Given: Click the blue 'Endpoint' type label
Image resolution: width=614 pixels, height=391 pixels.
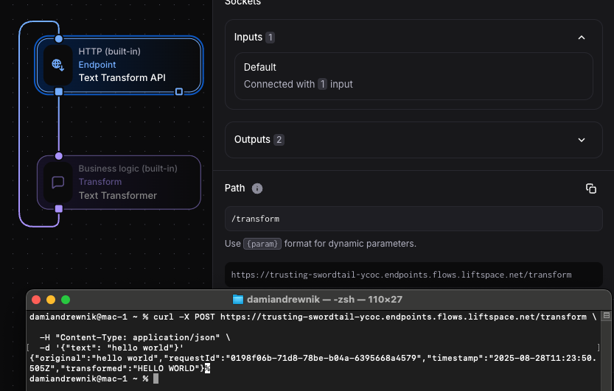Looking at the screenshot, I should 97,65.
